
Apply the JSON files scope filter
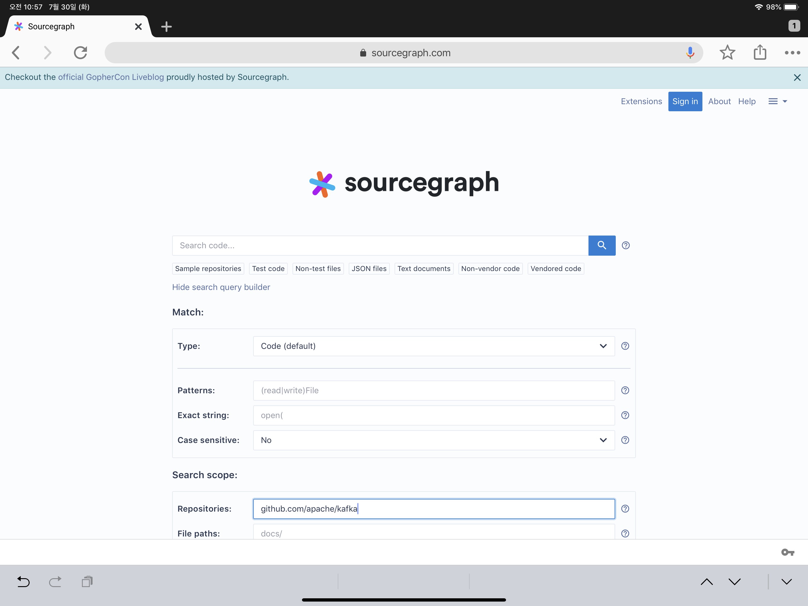[x=369, y=269]
